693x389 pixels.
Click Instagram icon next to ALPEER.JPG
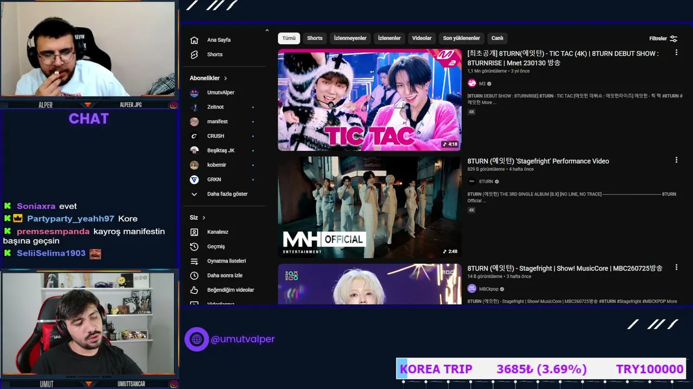[x=173, y=105]
